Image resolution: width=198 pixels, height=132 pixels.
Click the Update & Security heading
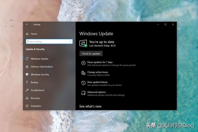click(x=35, y=49)
